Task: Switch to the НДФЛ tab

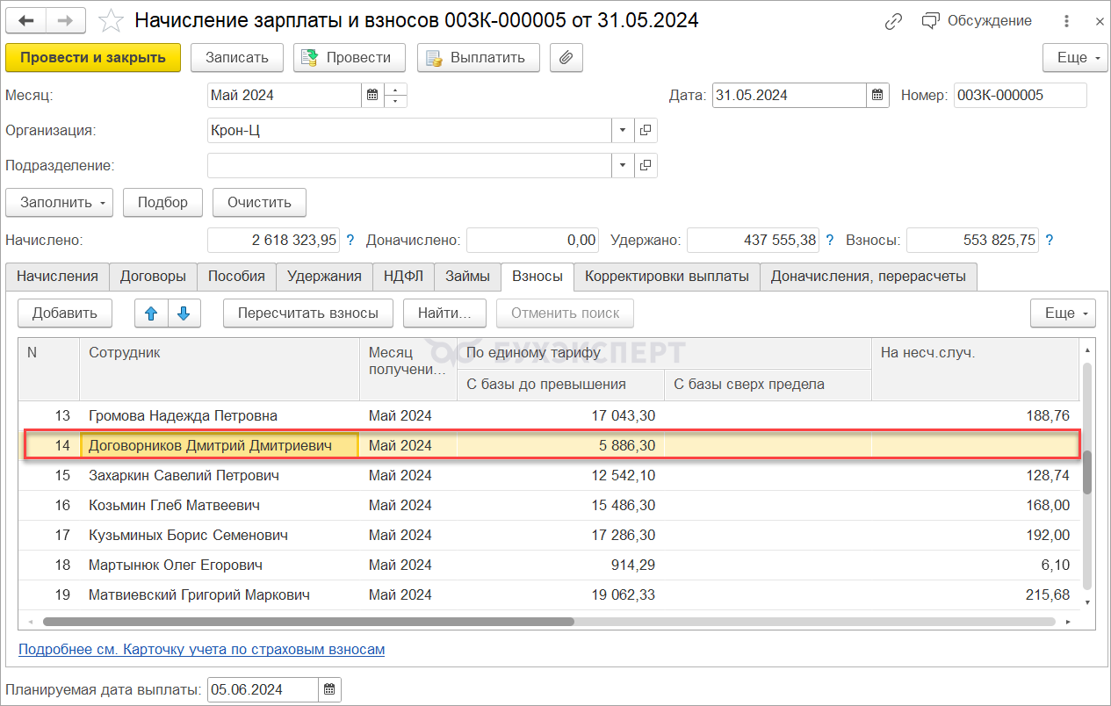Action: (403, 276)
